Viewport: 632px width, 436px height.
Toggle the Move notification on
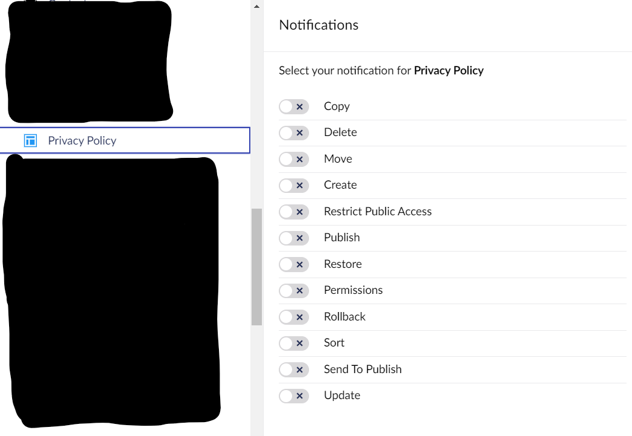pos(294,159)
